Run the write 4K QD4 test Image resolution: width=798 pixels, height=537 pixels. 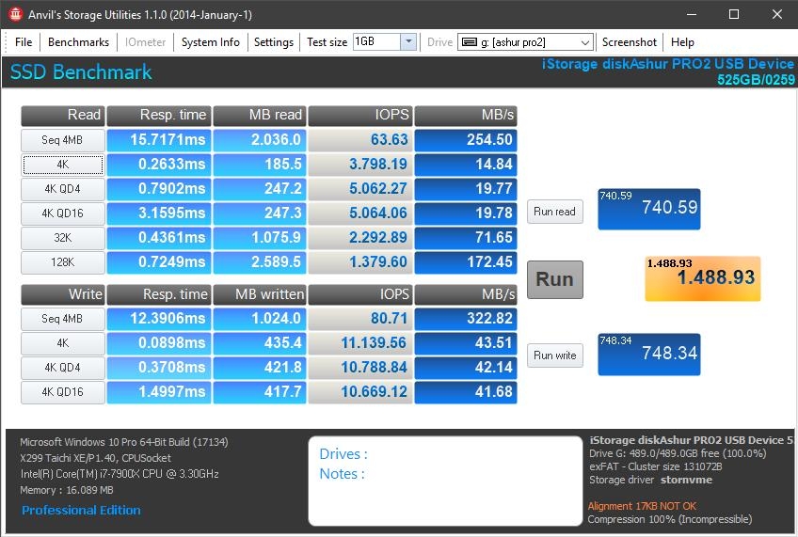click(x=63, y=368)
